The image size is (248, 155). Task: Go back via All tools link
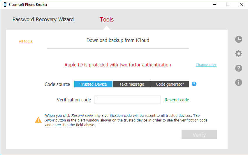[x=26, y=41]
